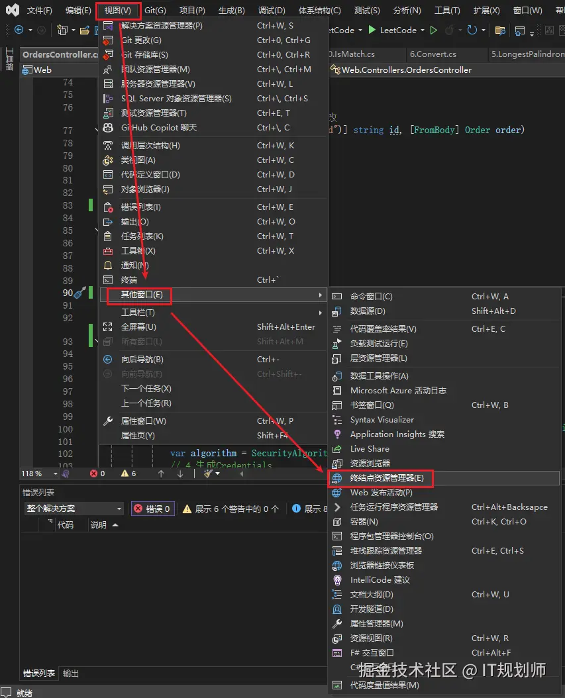This screenshot has height=698, width=565.
Task: Expand the 其他窗口(E) submenu
Action: (213, 295)
